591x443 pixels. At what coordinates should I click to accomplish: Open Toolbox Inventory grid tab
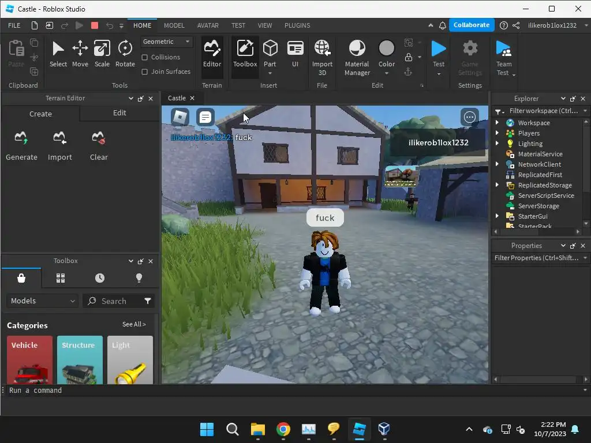pos(60,278)
